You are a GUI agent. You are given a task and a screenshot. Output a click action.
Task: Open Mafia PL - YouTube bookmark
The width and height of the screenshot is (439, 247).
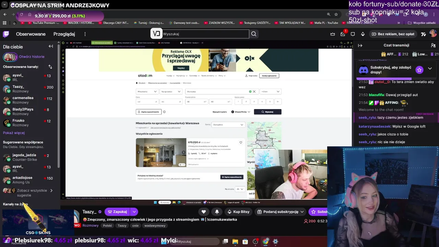[x=323, y=23]
